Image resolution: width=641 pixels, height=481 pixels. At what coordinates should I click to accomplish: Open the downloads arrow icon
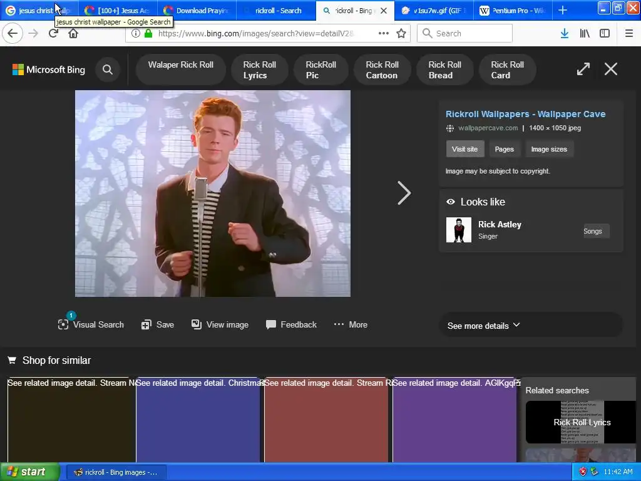coord(565,33)
